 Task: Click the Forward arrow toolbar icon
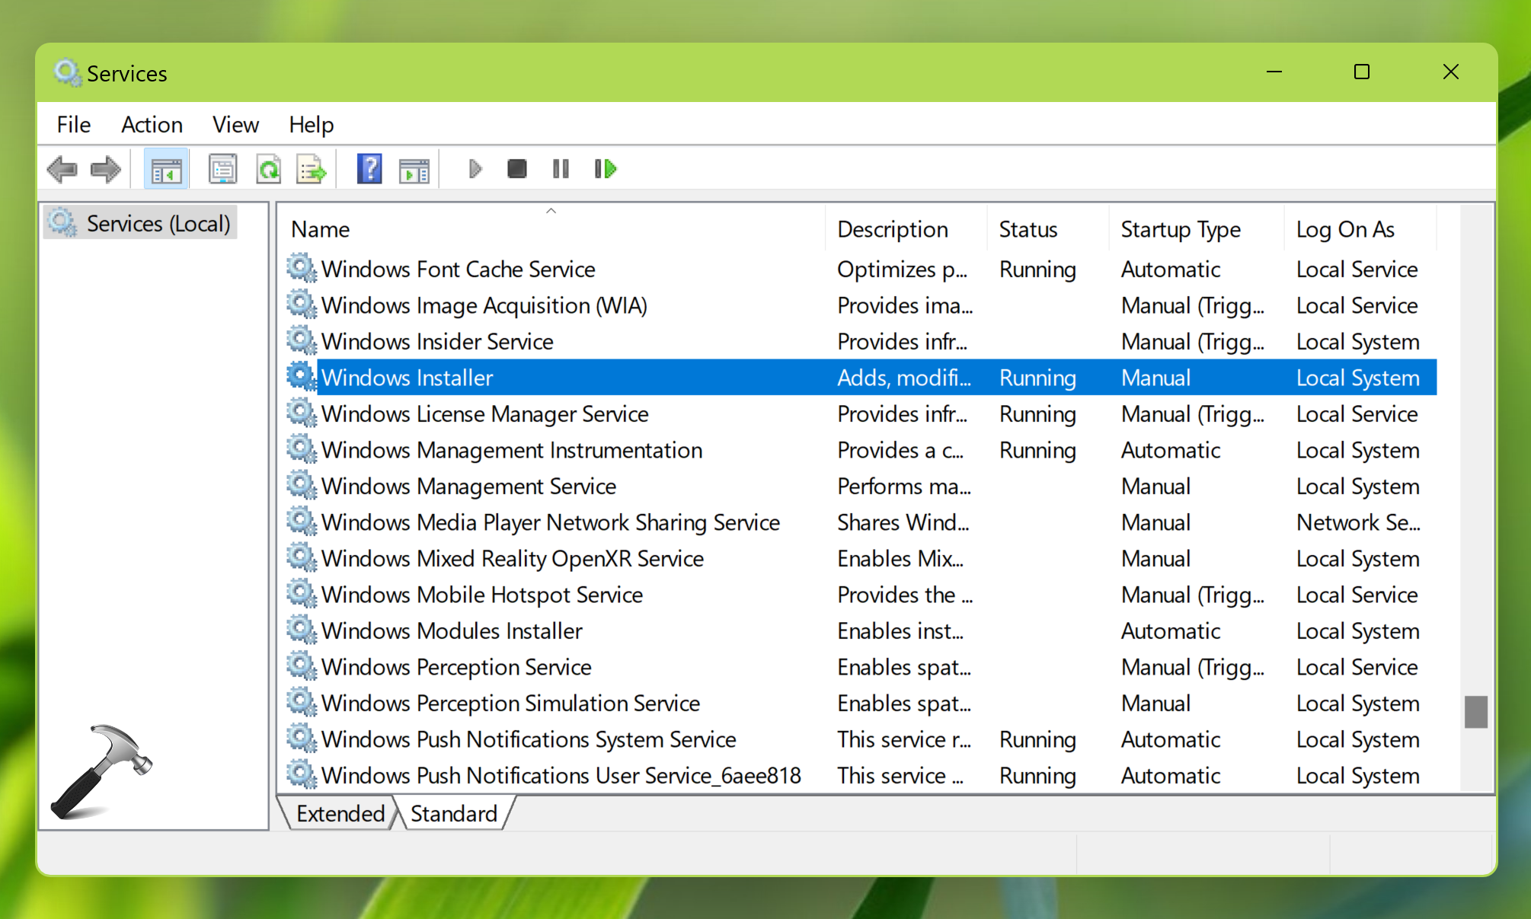click(x=106, y=169)
